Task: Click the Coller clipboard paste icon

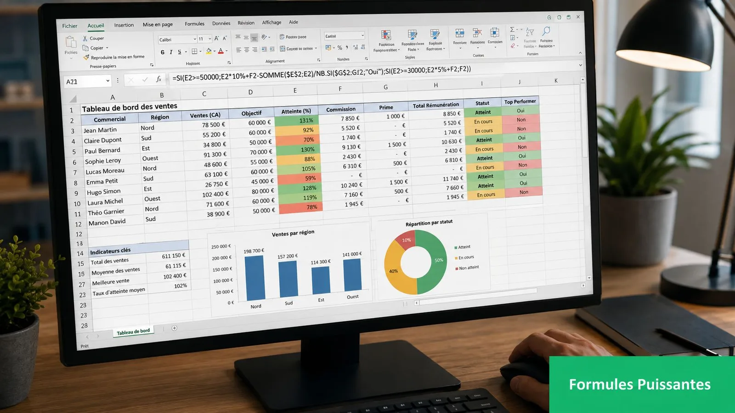Action: [x=71, y=43]
